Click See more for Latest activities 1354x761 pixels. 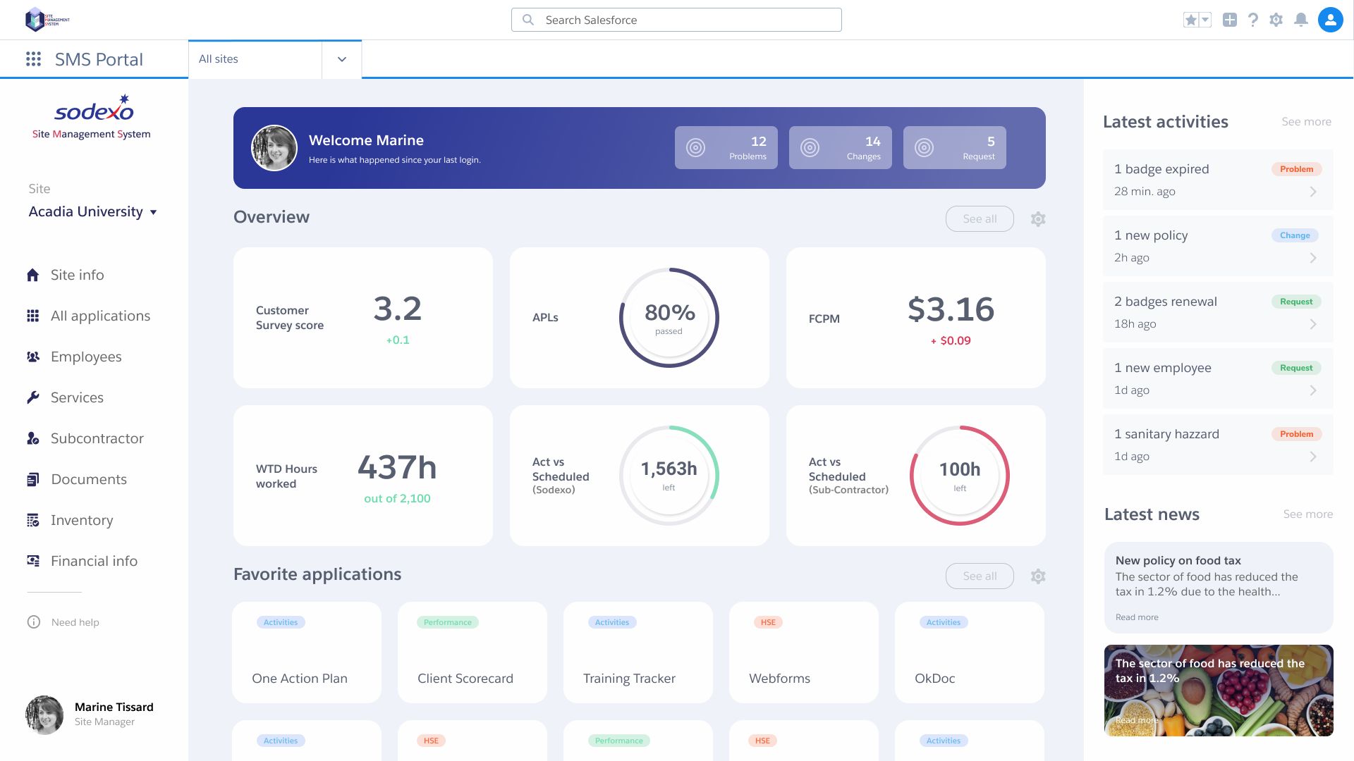[1306, 122]
